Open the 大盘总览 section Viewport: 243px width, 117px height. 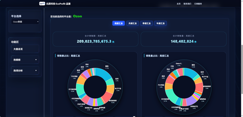pos(25,49)
